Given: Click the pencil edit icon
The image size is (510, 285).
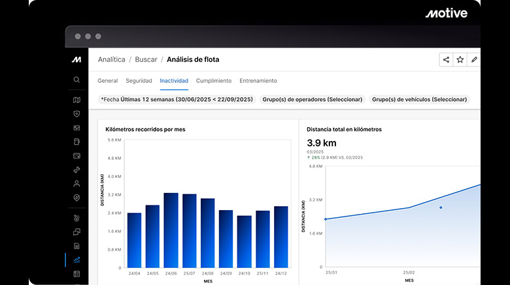Looking at the screenshot, I should pos(474,59).
